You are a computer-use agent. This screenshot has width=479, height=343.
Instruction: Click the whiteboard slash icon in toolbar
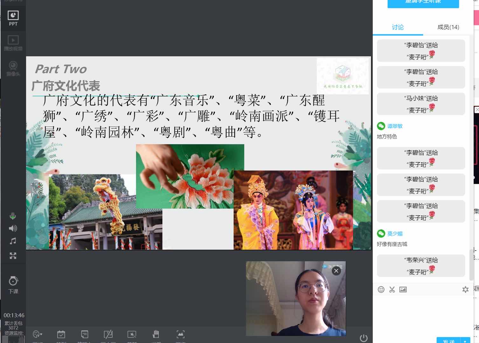click(108, 334)
